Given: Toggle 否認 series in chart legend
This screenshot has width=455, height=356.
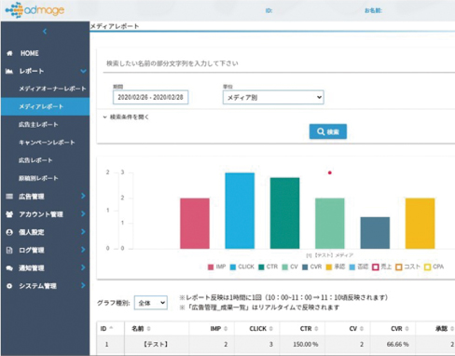Looking at the screenshot, I should (359, 267).
